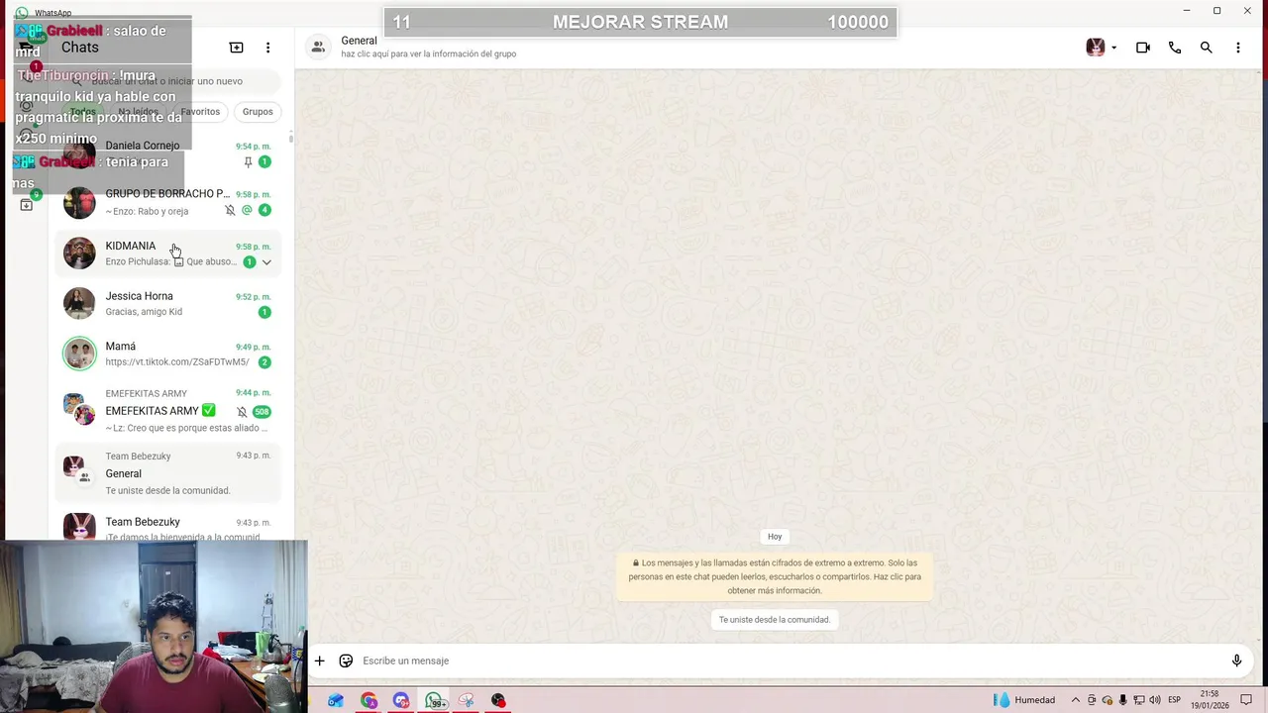
Task: Show hidden system tray icons
Action: (x=1076, y=700)
